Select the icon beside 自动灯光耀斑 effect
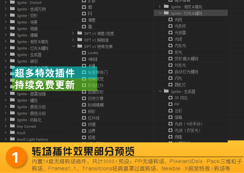Viewport: 244px width, 173px height. pyautogui.click(x=170, y=72)
